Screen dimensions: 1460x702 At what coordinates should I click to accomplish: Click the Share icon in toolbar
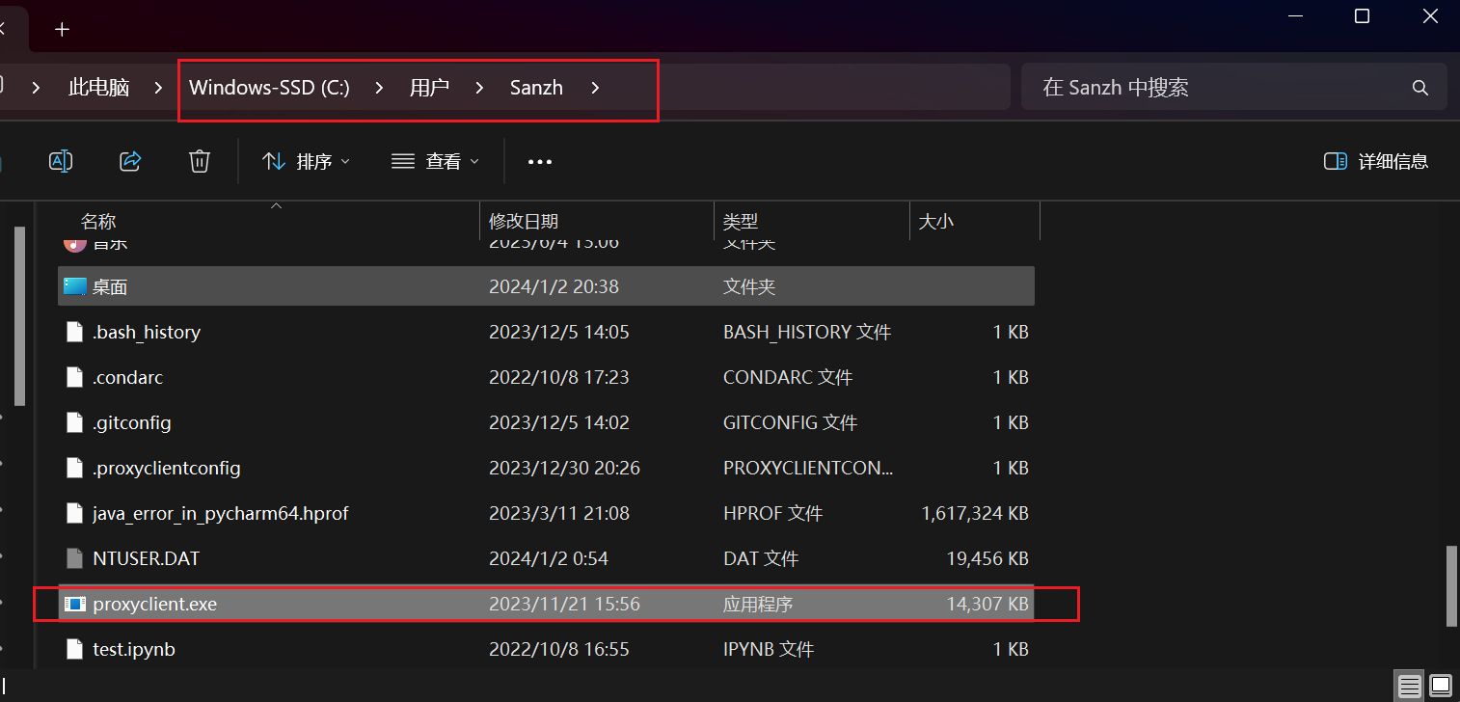pyautogui.click(x=130, y=161)
